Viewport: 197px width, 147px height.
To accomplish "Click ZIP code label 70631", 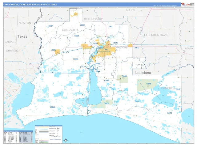I will [107, 104].
